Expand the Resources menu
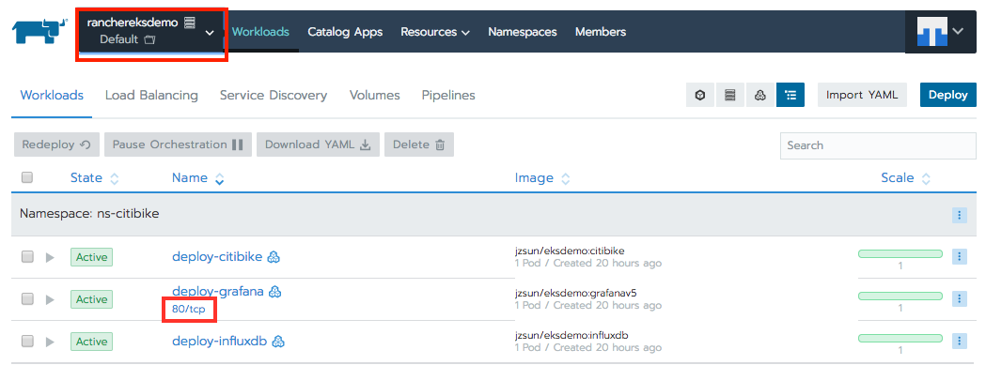 pyautogui.click(x=435, y=31)
